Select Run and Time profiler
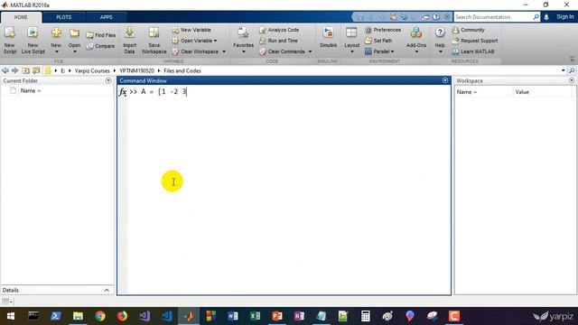The width and height of the screenshot is (578, 325). [x=278, y=41]
